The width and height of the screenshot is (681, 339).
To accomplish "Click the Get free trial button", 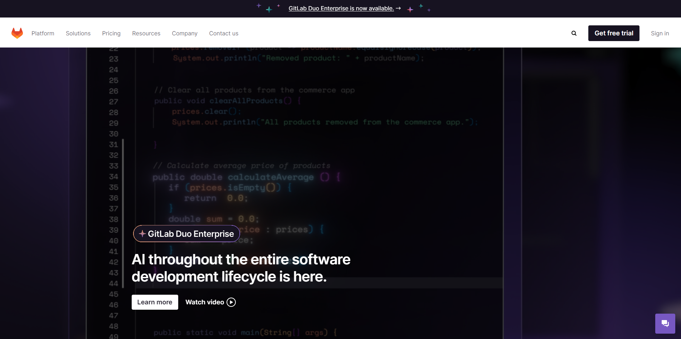I will [613, 33].
